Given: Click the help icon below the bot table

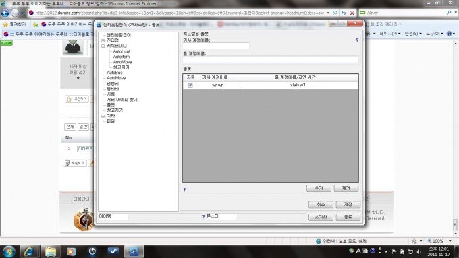Looking at the screenshot, I should point(184,190).
